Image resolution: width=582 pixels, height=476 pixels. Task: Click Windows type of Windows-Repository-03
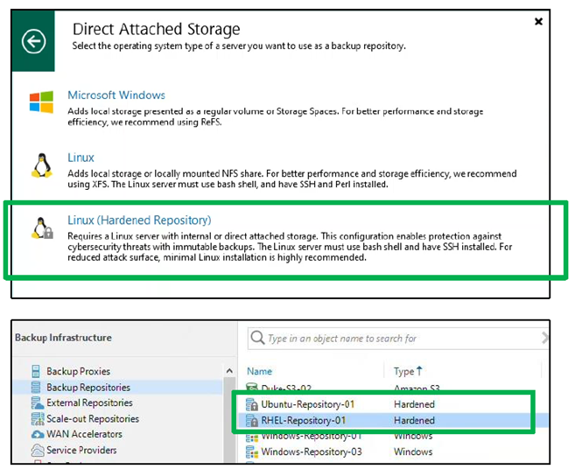pyautogui.click(x=413, y=451)
